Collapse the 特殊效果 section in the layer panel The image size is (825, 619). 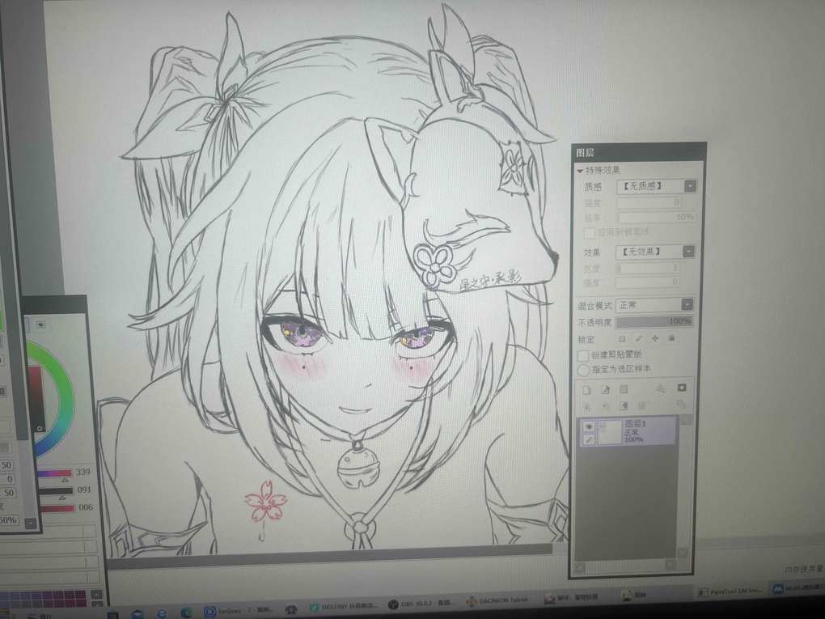tap(581, 171)
